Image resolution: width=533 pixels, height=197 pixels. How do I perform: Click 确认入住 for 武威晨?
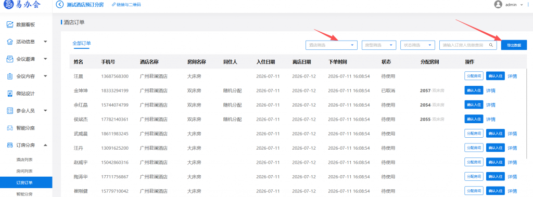point(496,134)
